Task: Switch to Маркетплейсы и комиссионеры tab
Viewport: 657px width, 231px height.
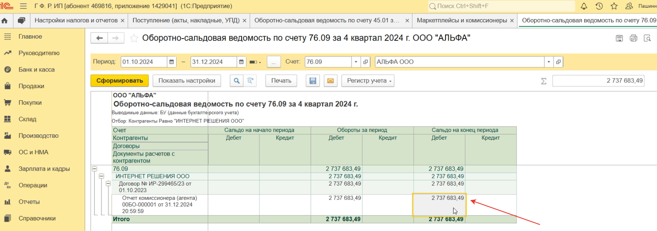Action: tap(462, 20)
